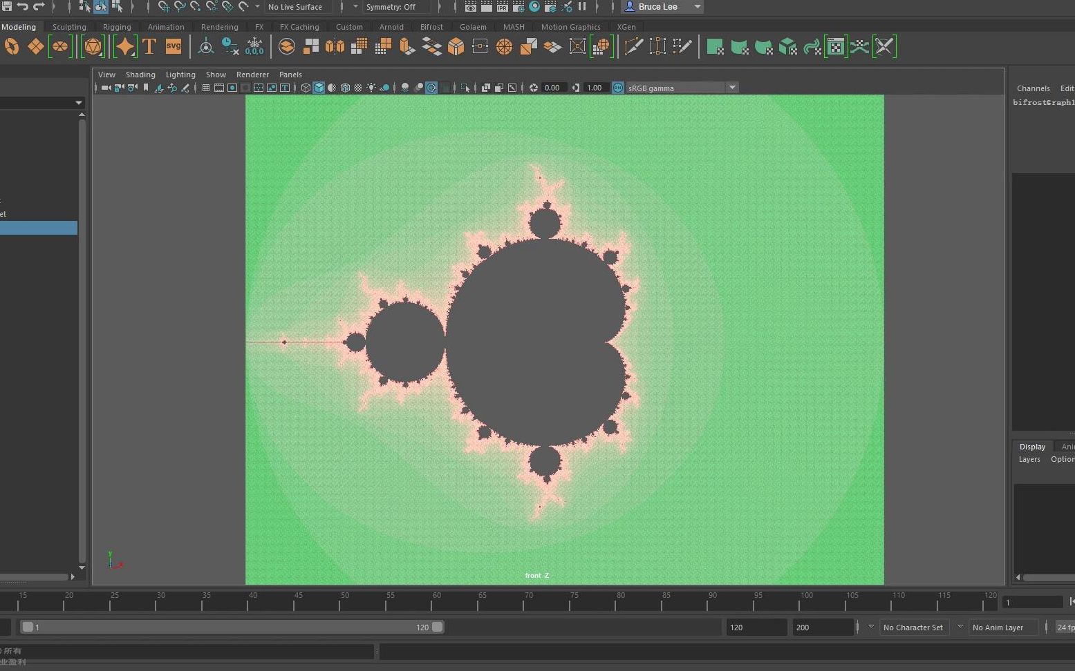This screenshot has width=1075, height=671.
Task: Click the delete history clock icon
Action: coord(230,46)
